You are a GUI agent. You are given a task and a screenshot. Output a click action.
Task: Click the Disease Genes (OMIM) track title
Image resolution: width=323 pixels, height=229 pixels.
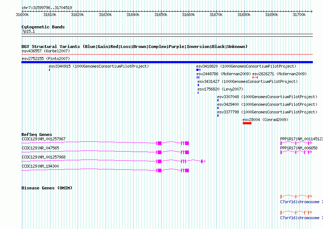click(x=47, y=188)
